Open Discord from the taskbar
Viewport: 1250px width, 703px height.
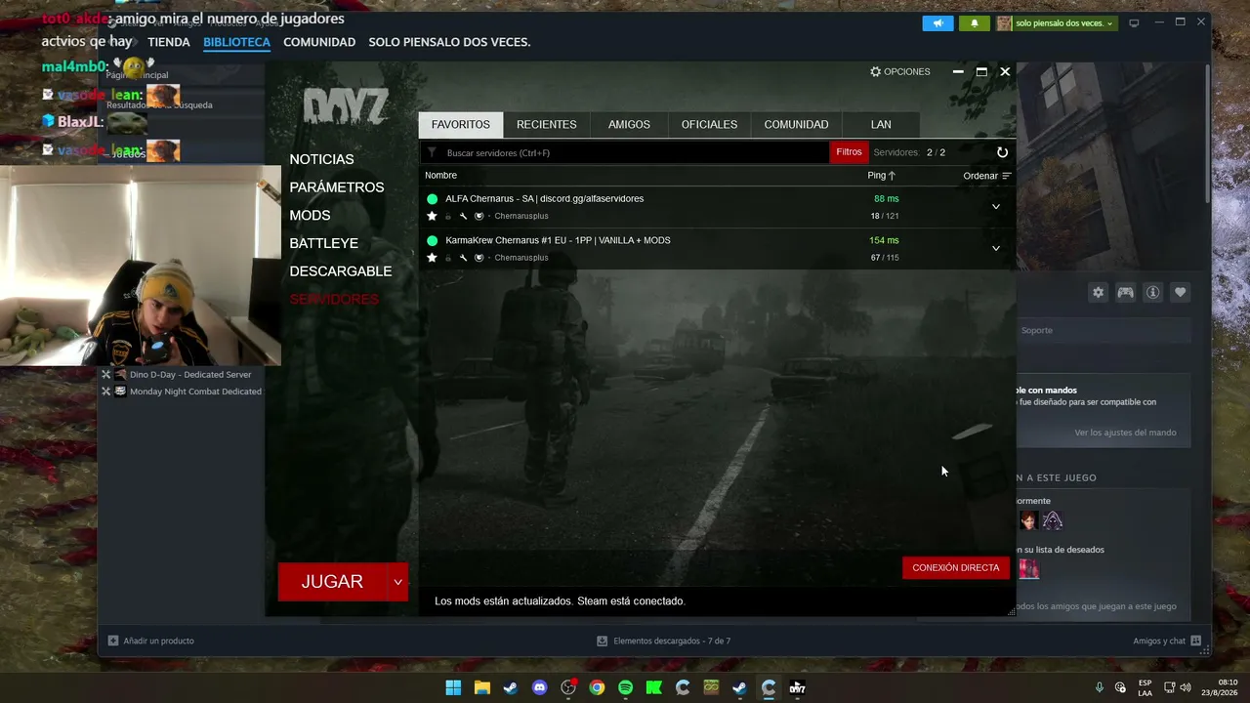point(540,688)
